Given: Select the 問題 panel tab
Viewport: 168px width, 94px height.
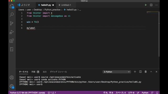Looking at the screenshot, I should coord(33,72).
